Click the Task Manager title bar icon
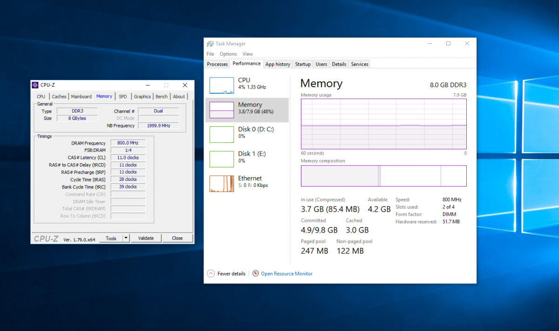559x331 pixels. click(210, 43)
